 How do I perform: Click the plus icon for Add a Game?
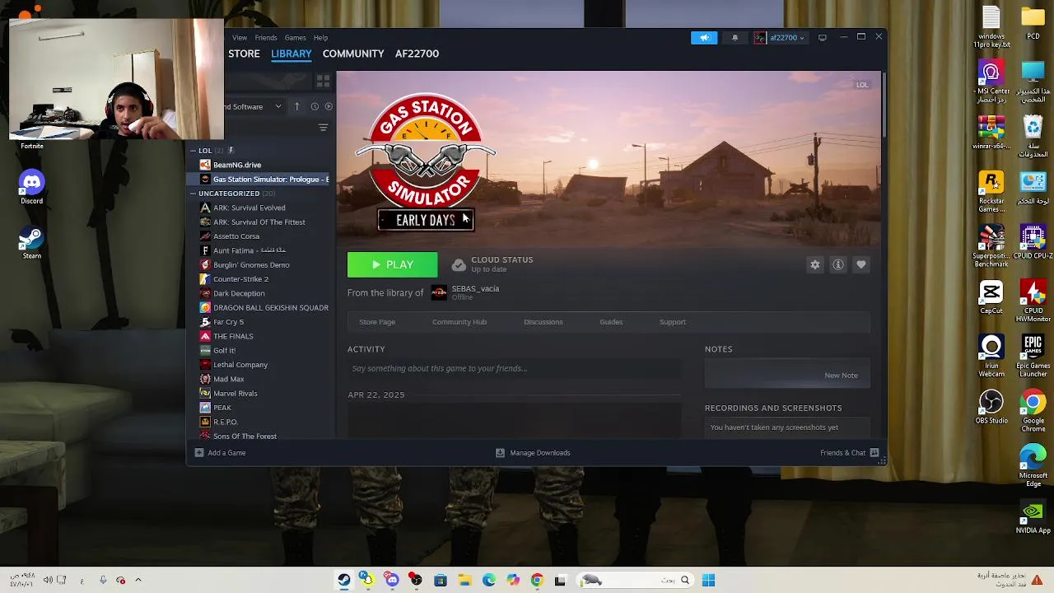click(198, 452)
